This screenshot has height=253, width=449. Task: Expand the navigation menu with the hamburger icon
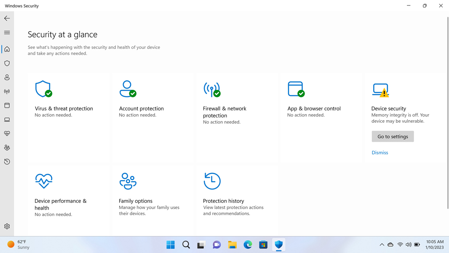click(x=7, y=32)
